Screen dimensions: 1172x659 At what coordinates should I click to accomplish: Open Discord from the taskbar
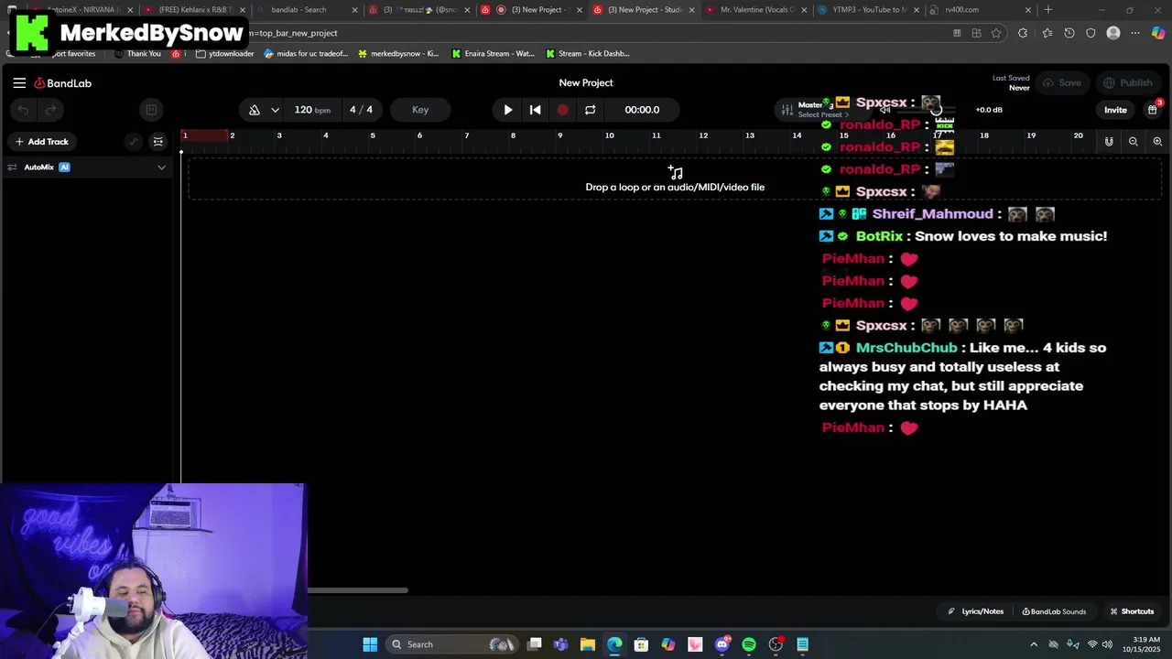(722, 644)
